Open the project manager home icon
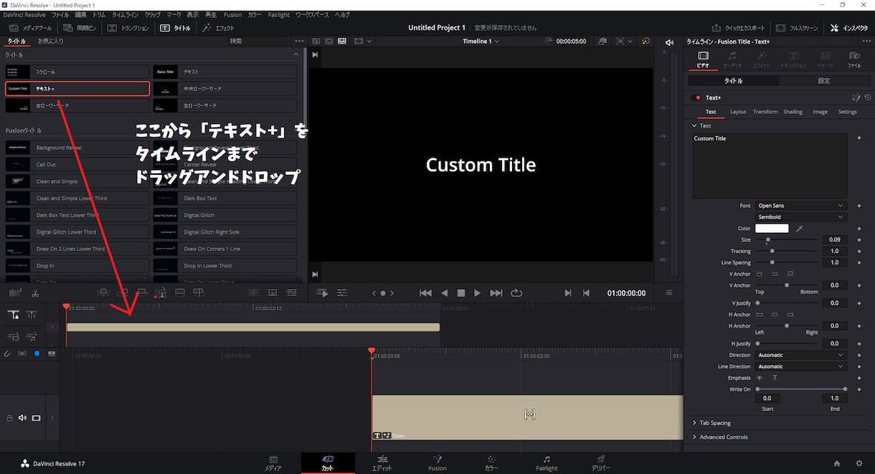This screenshot has width=875, height=474. coord(837,463)
